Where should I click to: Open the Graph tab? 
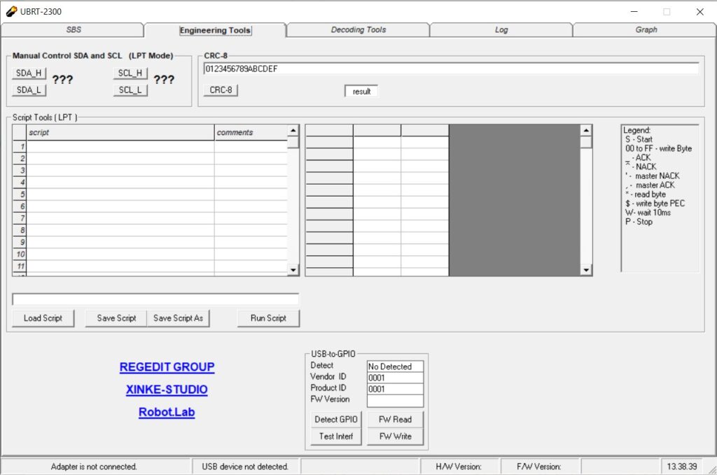646,30
